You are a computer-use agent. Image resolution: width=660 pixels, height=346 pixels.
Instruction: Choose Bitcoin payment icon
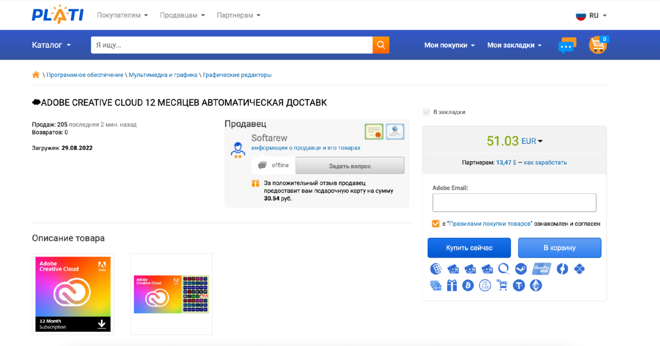coord(468,286)
